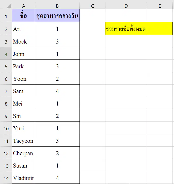Select column C header
The width and height of the screenshot is (174, 184).
(x=92, y=6)
